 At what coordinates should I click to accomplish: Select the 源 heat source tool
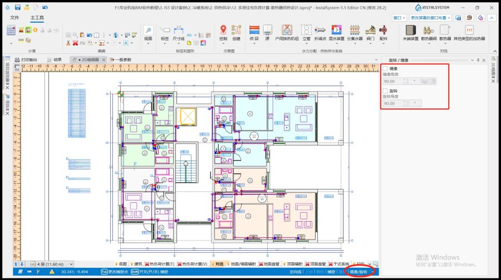click(x=267, y=33)
